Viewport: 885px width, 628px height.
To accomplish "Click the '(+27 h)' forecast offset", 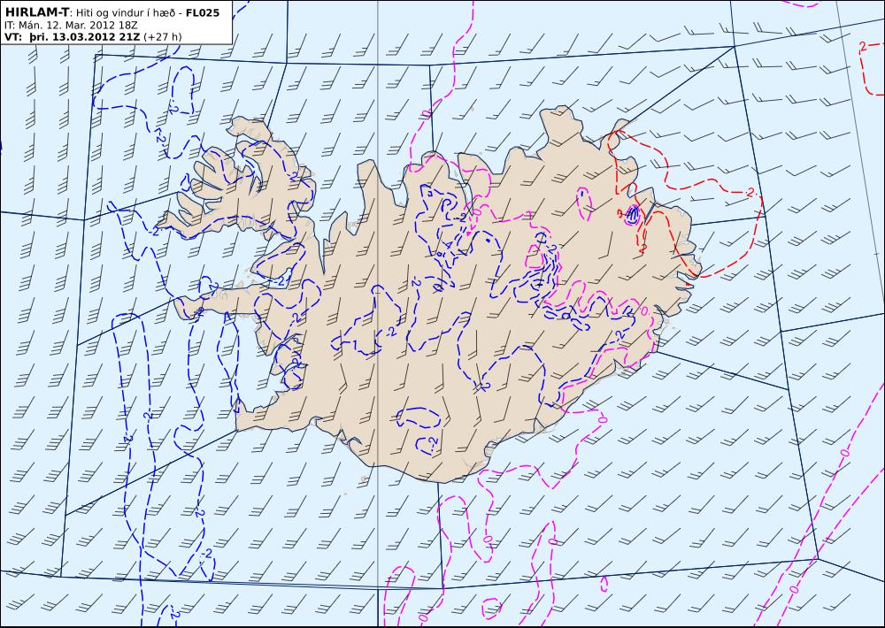I will point(163,37).
